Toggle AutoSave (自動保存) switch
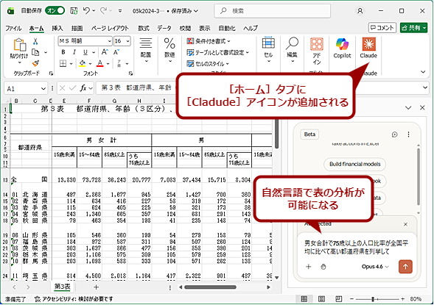The width and height of the screenshot is (434, 305). click(x=55, y=11)
